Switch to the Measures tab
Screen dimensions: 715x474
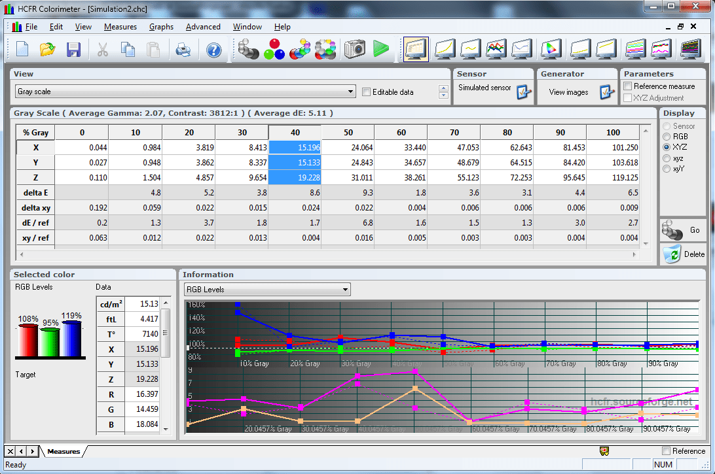63,450
